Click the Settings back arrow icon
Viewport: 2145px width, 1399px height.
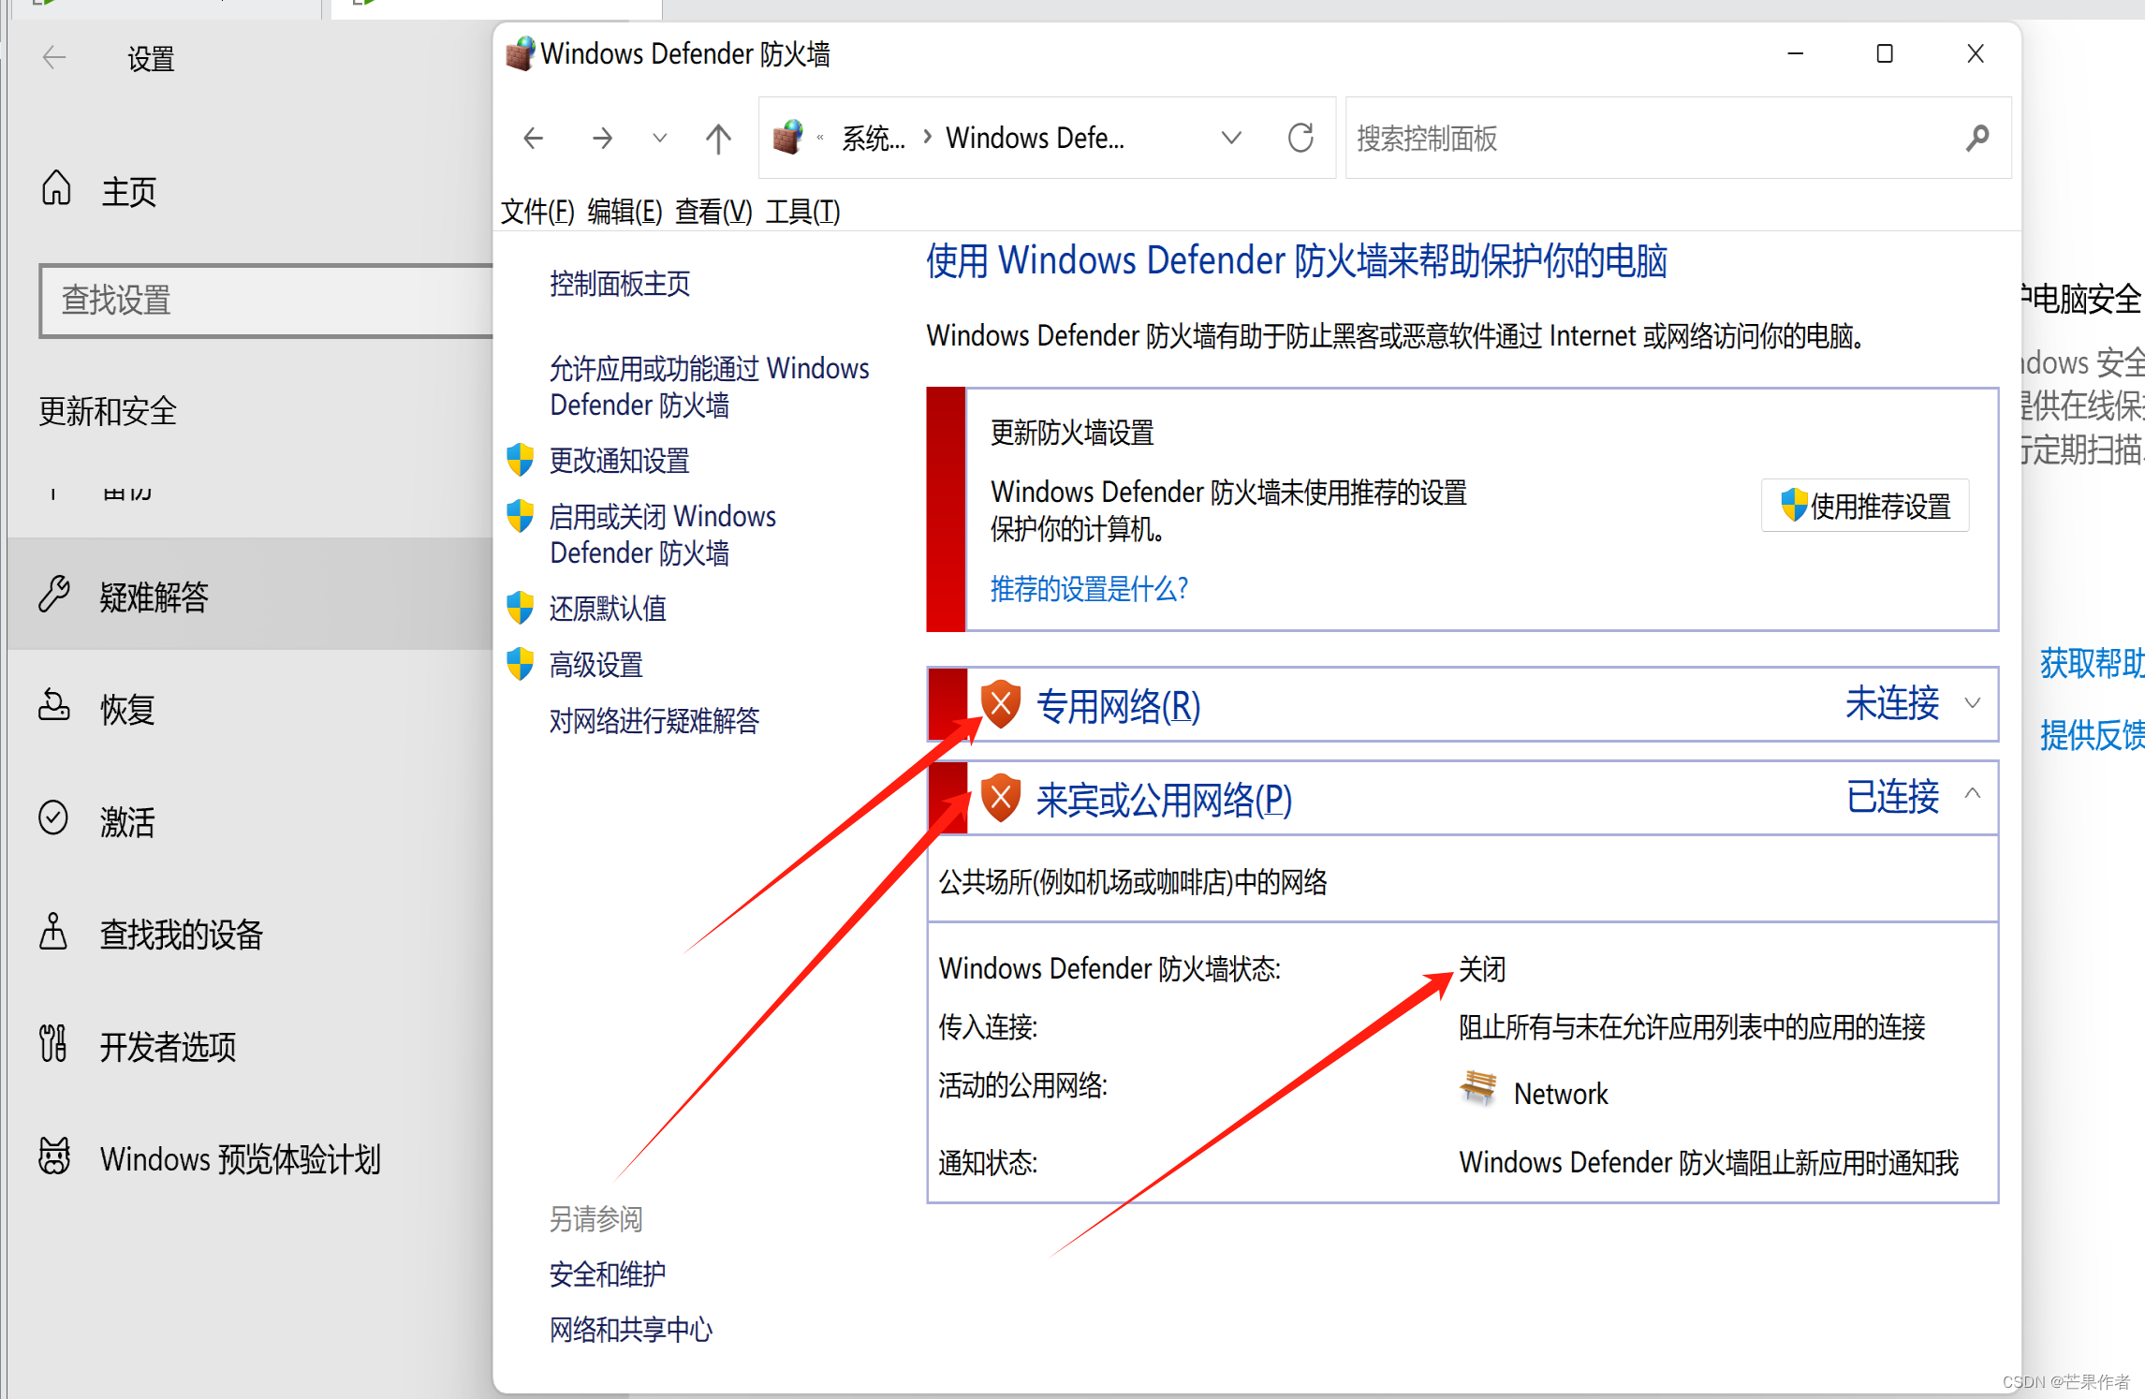[54, 58]
